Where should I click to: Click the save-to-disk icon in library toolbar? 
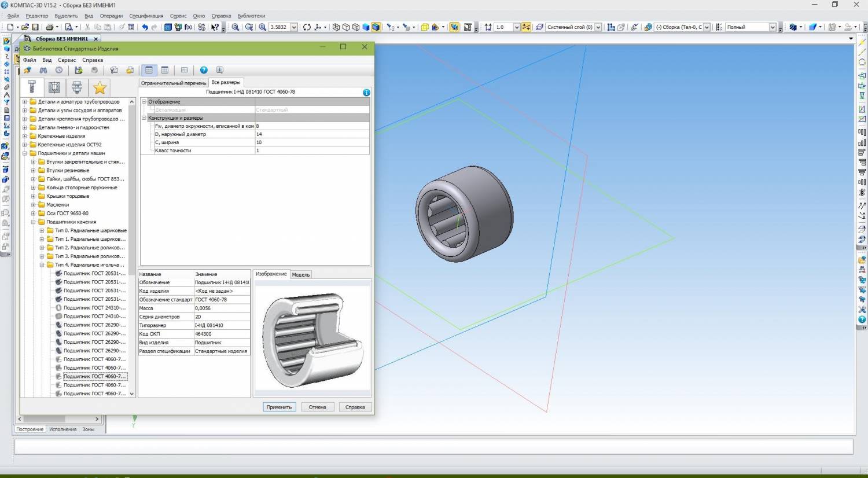79,70
